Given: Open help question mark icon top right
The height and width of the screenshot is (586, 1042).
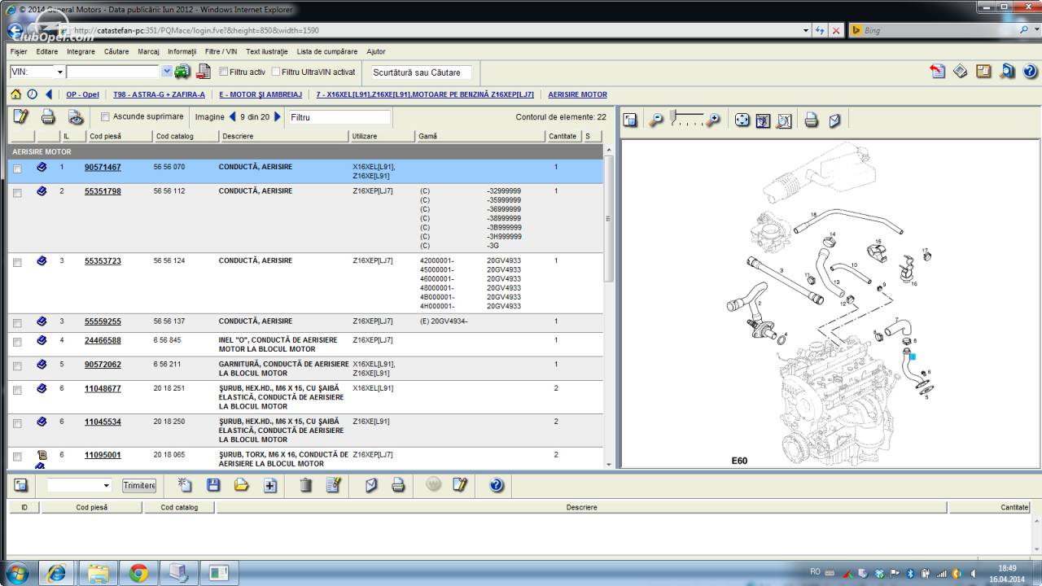Looking at the screenshot, I should click(1029, 72).
